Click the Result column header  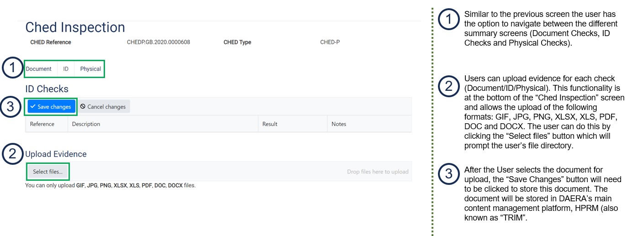[x=269, y=124]
